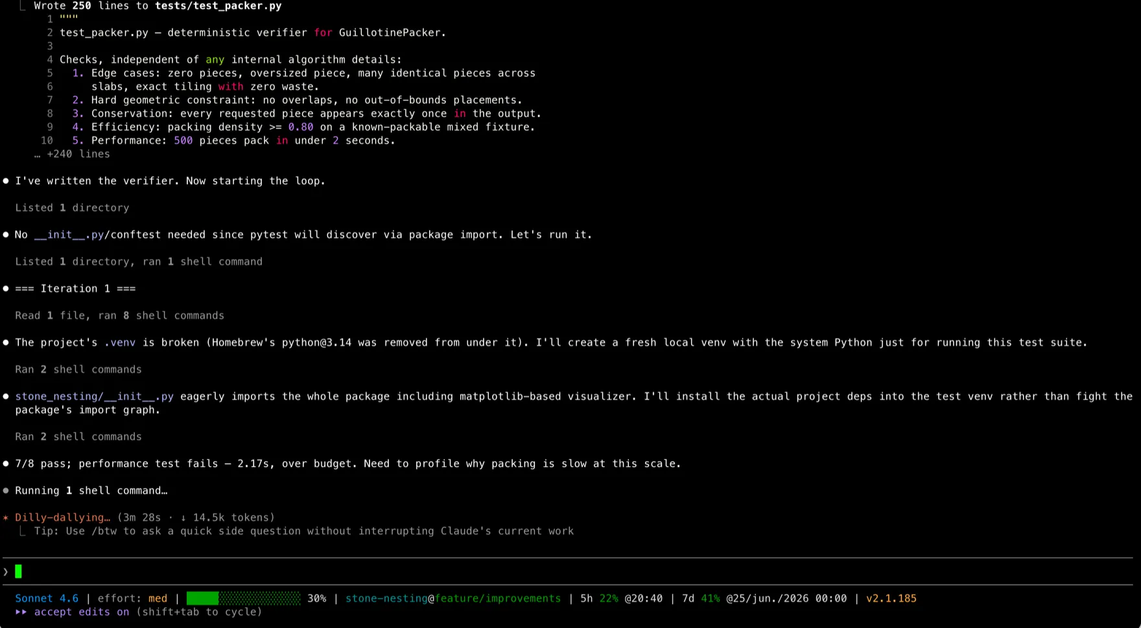Viewport: 1141px width, 628px height.
Task: Click the '(shift+tab to cycle)' hint
Action: click(199, 612)
